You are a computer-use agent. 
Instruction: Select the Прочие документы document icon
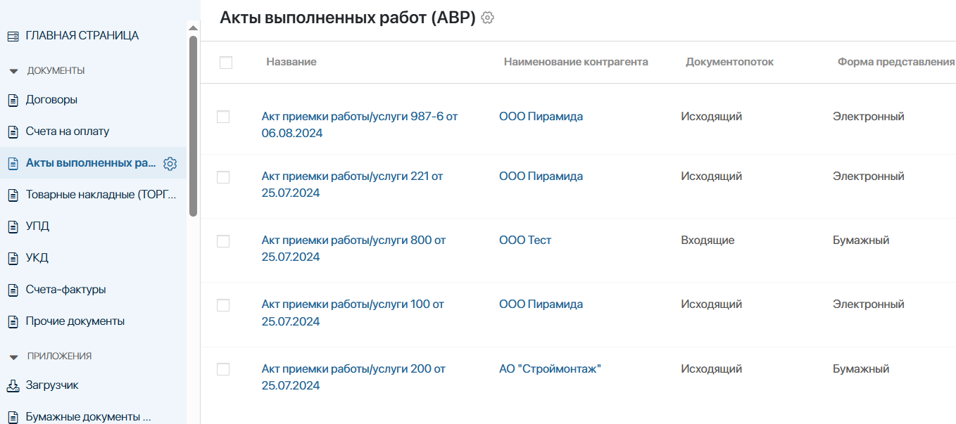[x=11, y=321]
